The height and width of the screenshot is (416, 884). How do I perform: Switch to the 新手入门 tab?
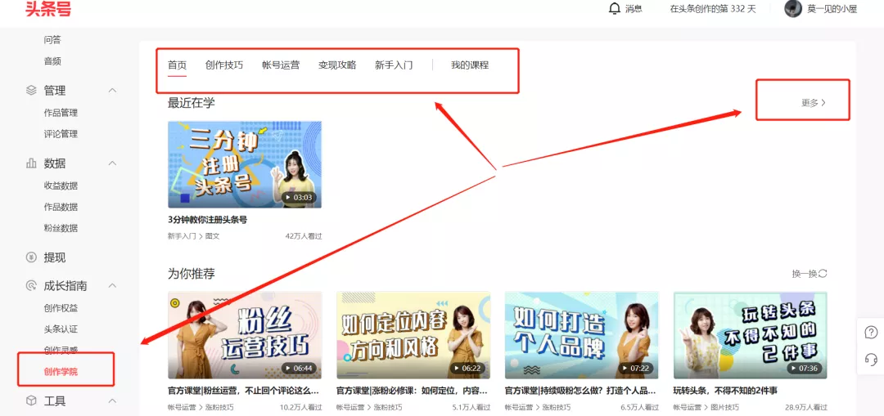(394, 65)
